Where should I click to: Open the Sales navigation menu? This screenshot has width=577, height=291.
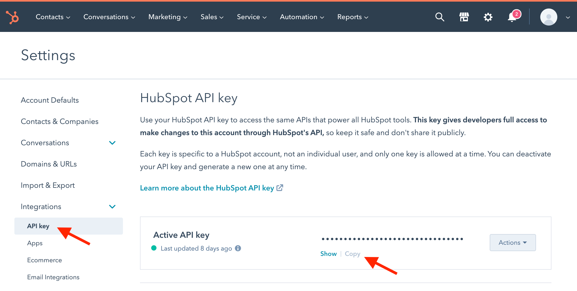click(212, 17)
